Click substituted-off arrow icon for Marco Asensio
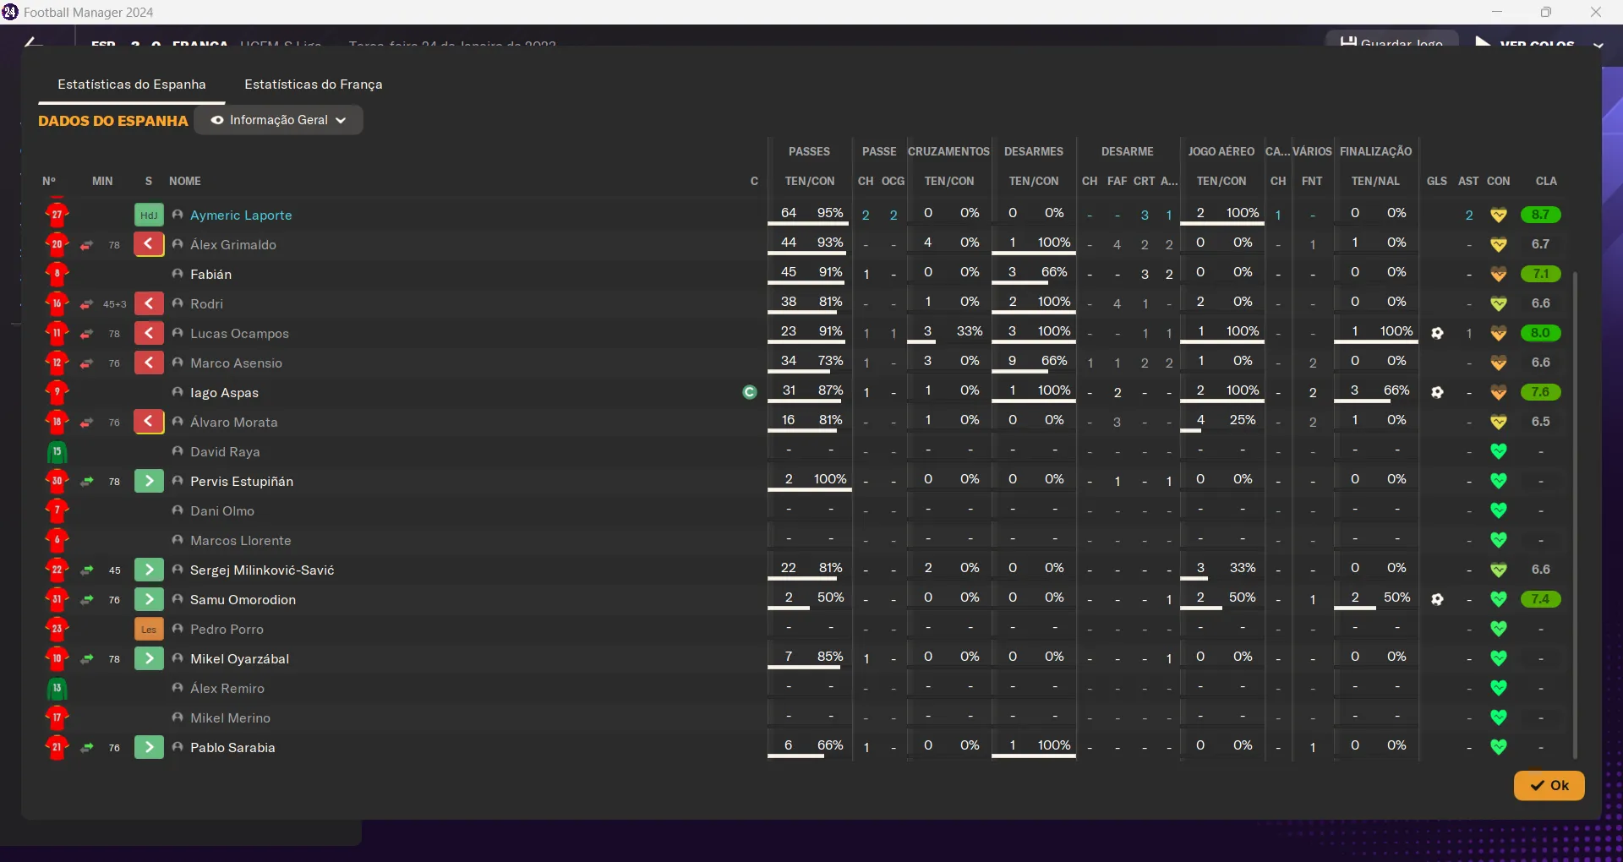 pos(149,363)
